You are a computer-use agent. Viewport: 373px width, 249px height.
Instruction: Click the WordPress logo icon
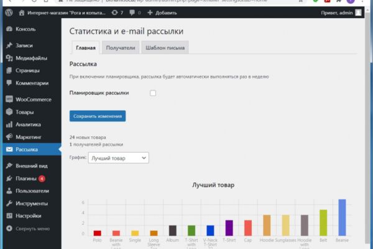(x=9, y=12)
